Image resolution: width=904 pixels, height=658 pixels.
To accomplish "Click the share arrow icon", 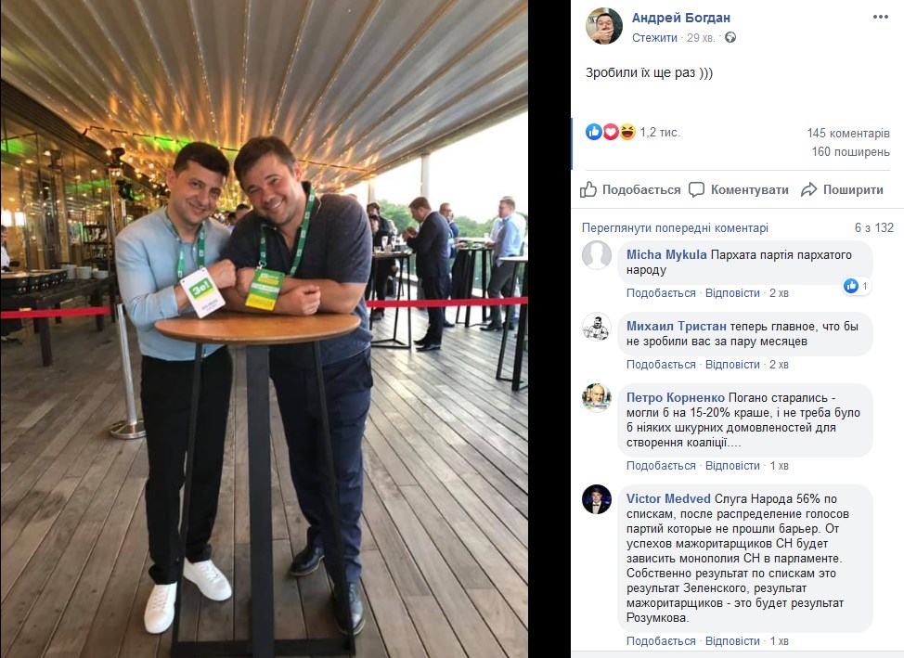I will pyautogui.click(x=809, y=189).
